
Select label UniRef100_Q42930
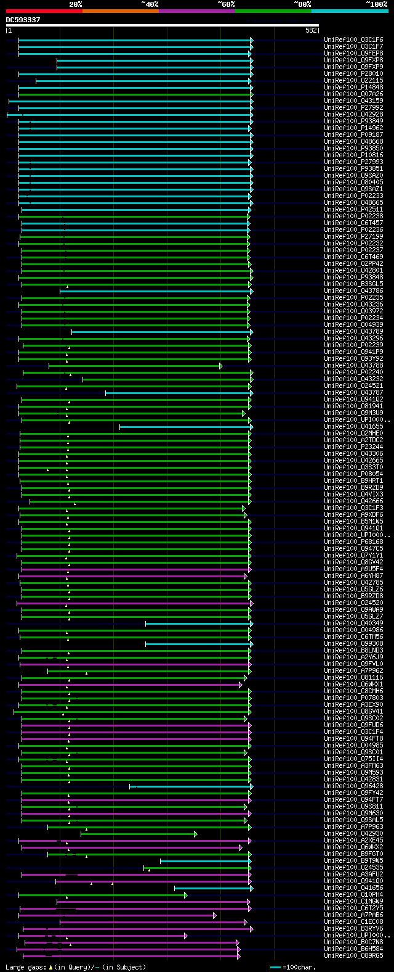coord(353,834)
